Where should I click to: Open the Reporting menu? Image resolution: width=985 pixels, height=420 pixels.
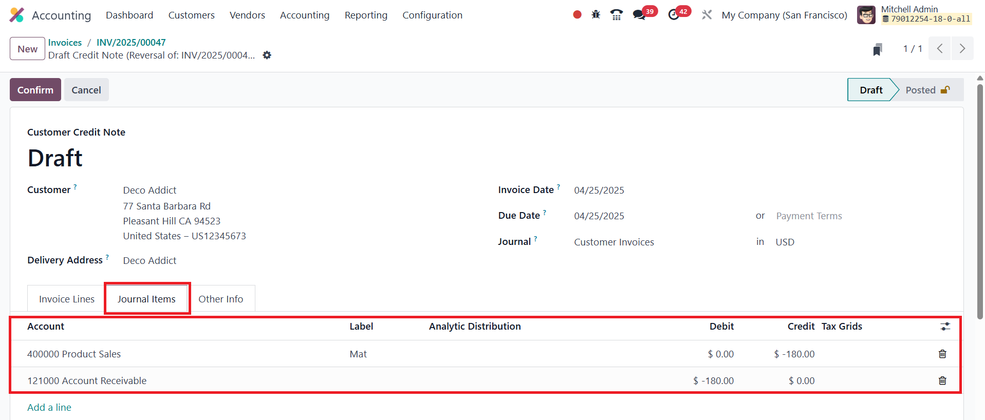[x=366, y=15]
